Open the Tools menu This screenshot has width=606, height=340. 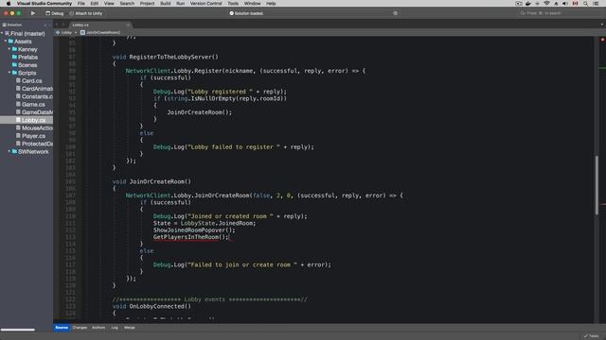(233, 4)
